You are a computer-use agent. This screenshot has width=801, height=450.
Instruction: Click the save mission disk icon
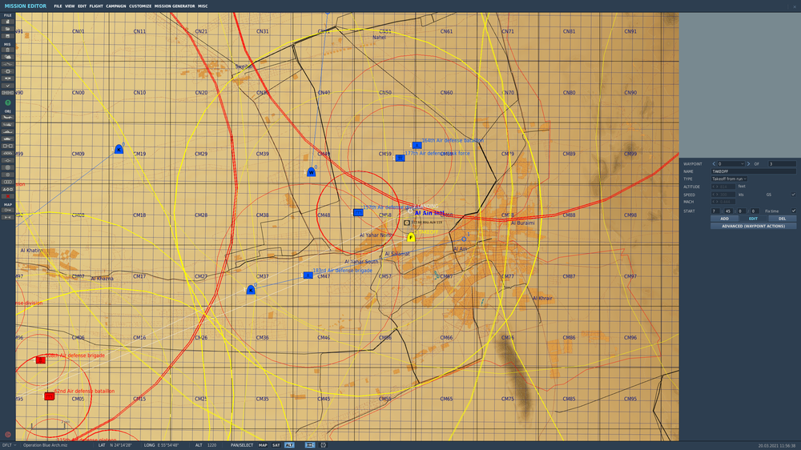[x=7, y=35]
